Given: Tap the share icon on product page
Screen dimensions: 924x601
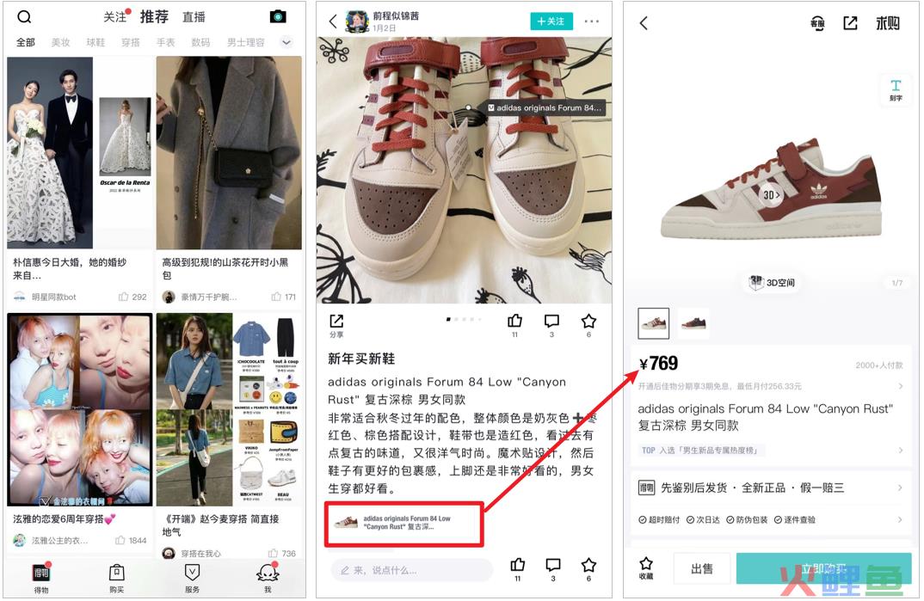Looking at the screenshot, I should coord(850,23).
